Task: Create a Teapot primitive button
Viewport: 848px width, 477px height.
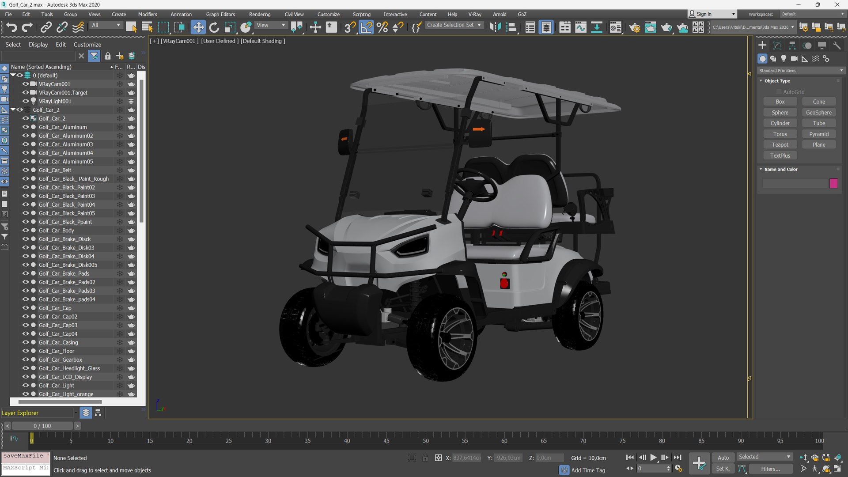Action: tap(780, 145)
